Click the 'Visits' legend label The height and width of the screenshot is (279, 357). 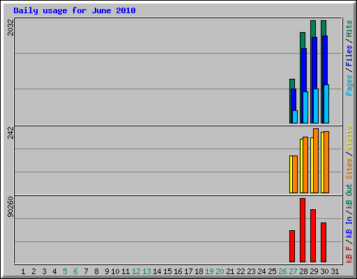[349, 137]
